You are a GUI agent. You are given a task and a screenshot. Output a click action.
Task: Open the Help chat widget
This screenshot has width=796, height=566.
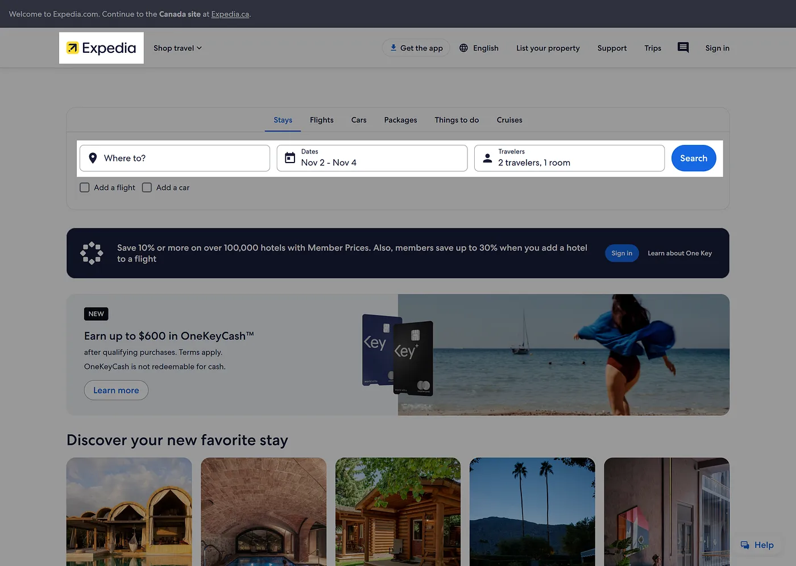tap(757, 545)
